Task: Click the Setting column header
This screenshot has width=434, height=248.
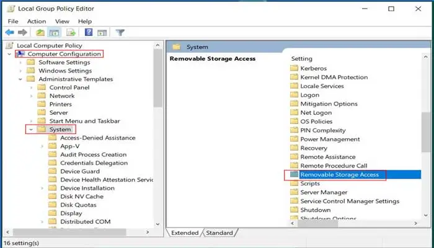Action: click(x=302, y=58)
